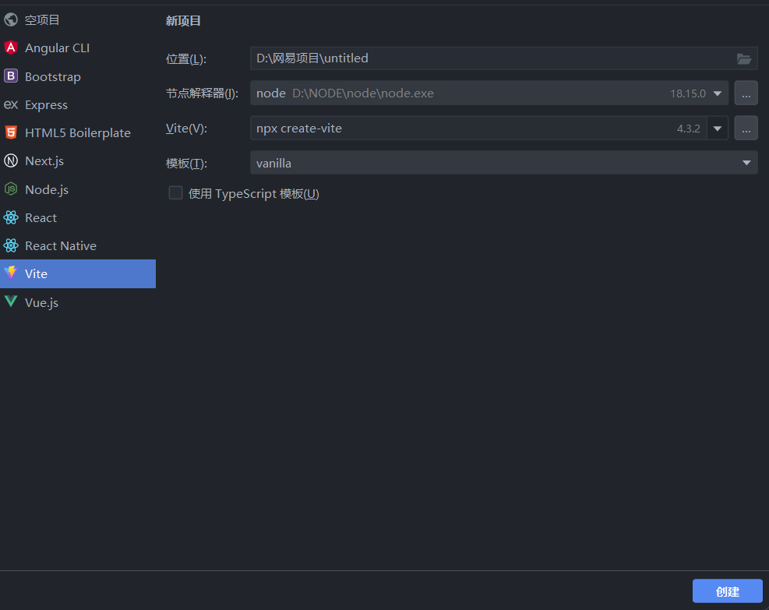769x610 pixels.
Task: Pick Next.js project type
Action: pos(78,160)
